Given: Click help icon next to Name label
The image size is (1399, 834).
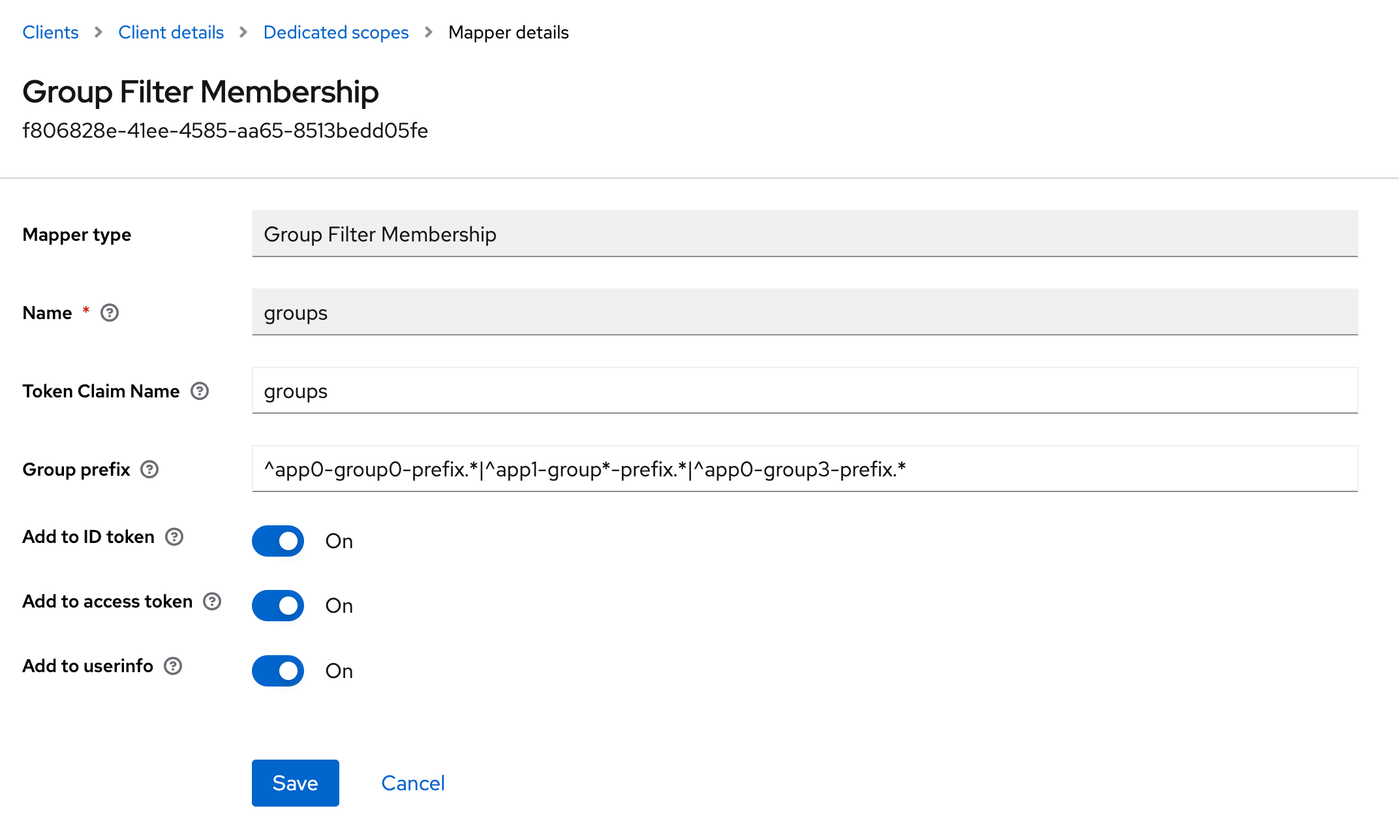Looking at the screenshot, I should [x=110, y=313].
